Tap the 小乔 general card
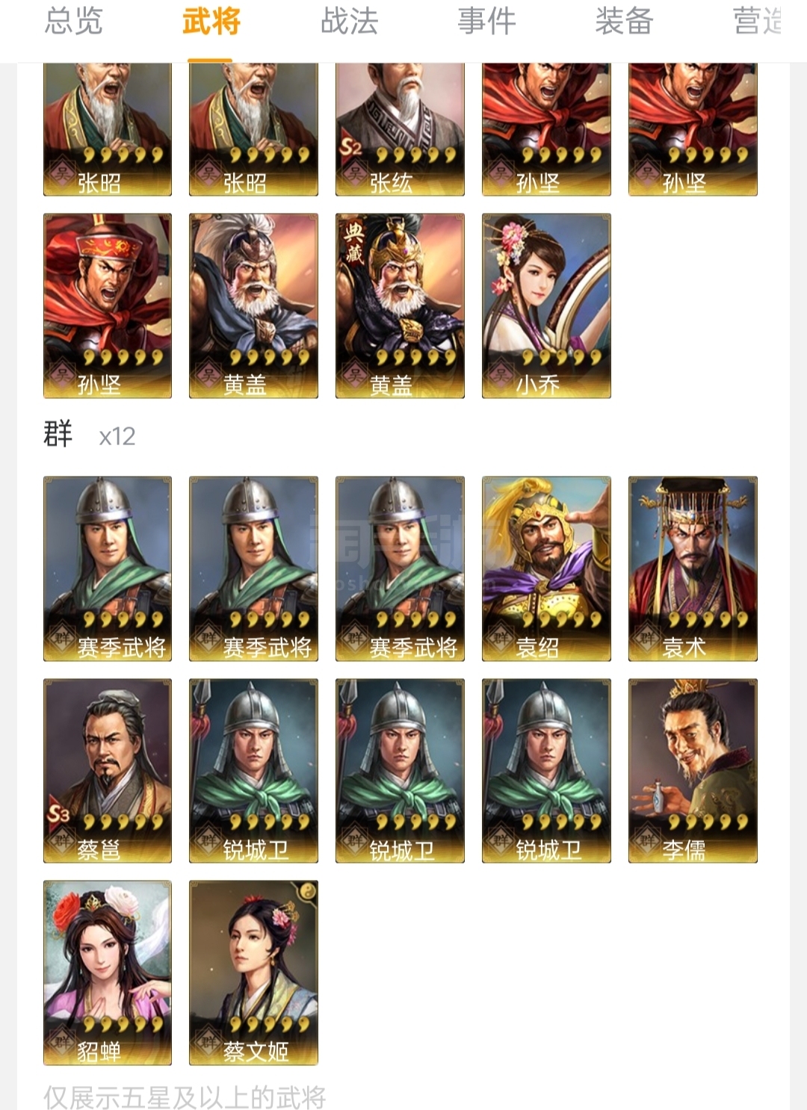Viewport: 807px width, 1110px height. [x=546, y=306]
